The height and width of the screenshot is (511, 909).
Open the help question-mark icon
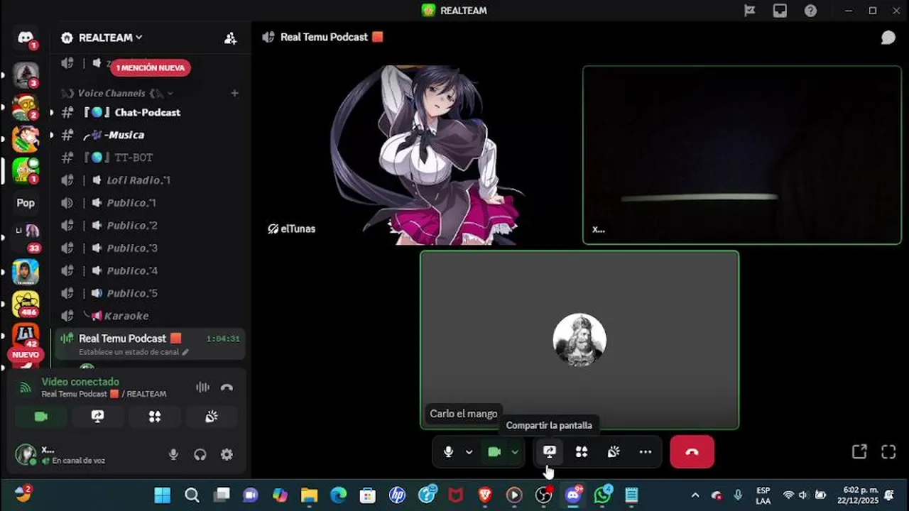pyautogui.click(x=810, y=11)
